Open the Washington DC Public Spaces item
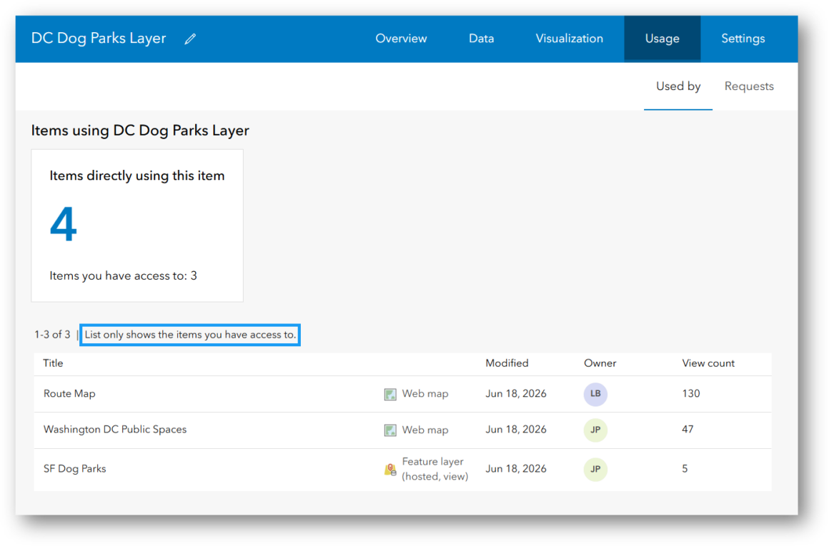829x546 pixels. tap(115, 429)
